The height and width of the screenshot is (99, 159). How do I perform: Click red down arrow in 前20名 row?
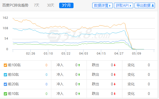coord(115,84)
